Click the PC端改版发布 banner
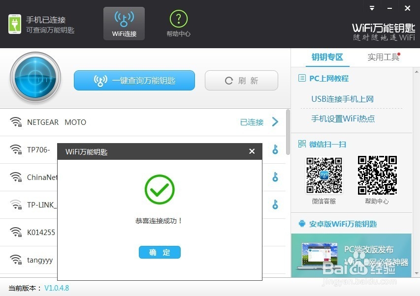420x296 pixels. pos(351,255)
